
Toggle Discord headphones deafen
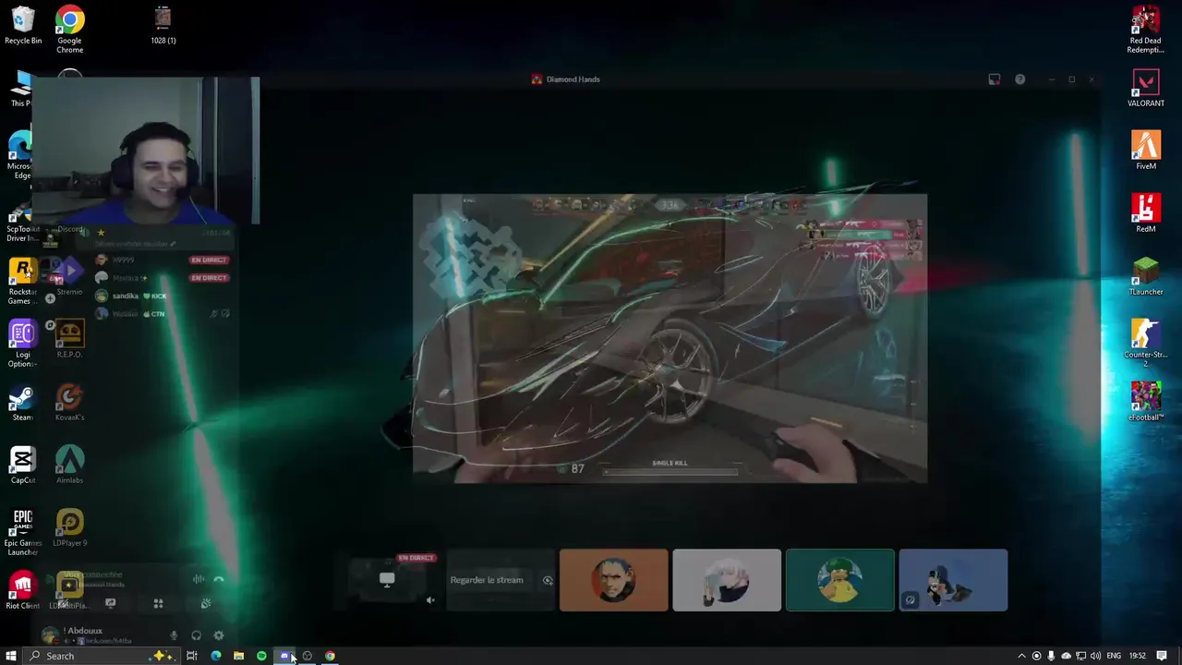click(196, 635)
